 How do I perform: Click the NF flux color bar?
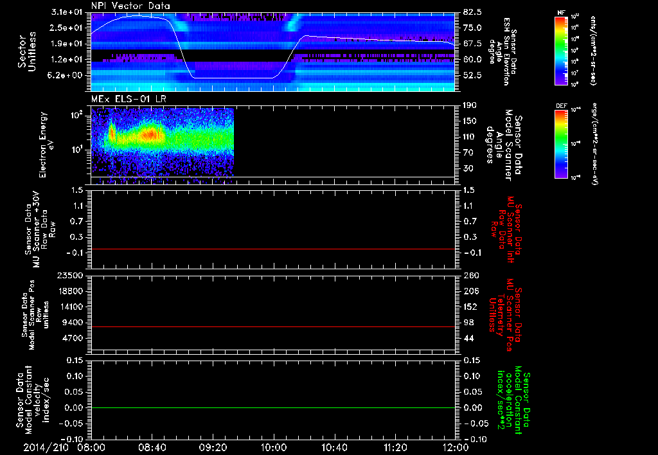tap(562, 51)
